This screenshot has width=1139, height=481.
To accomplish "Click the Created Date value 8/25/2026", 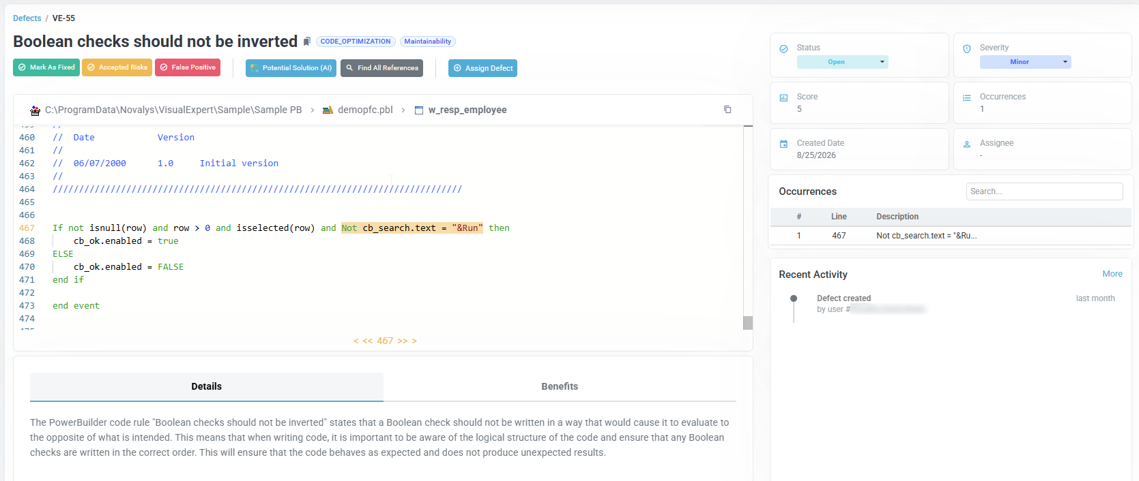I will point(816,155).
